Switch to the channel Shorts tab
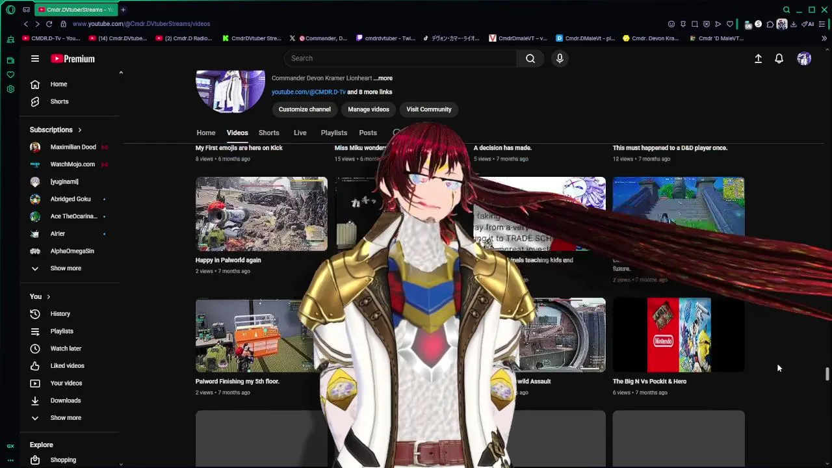Screen dimensions: 832x468 point(269,133)
